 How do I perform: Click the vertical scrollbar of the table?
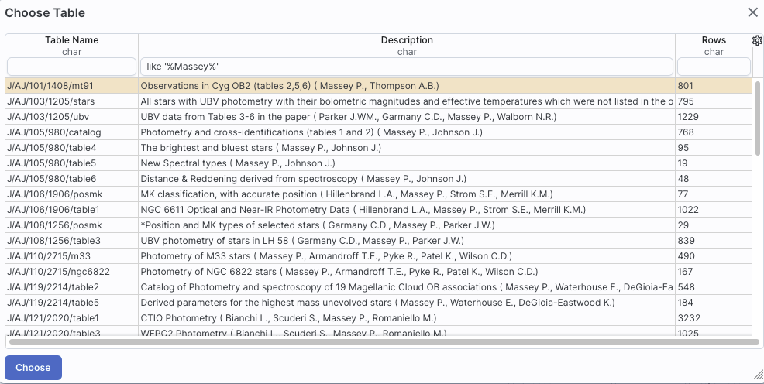point(757,118)
